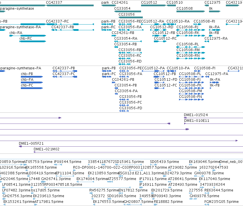Open transcript Ilk-RB
This screenshot has height=206, width=243.
click(x=214, y=33)
